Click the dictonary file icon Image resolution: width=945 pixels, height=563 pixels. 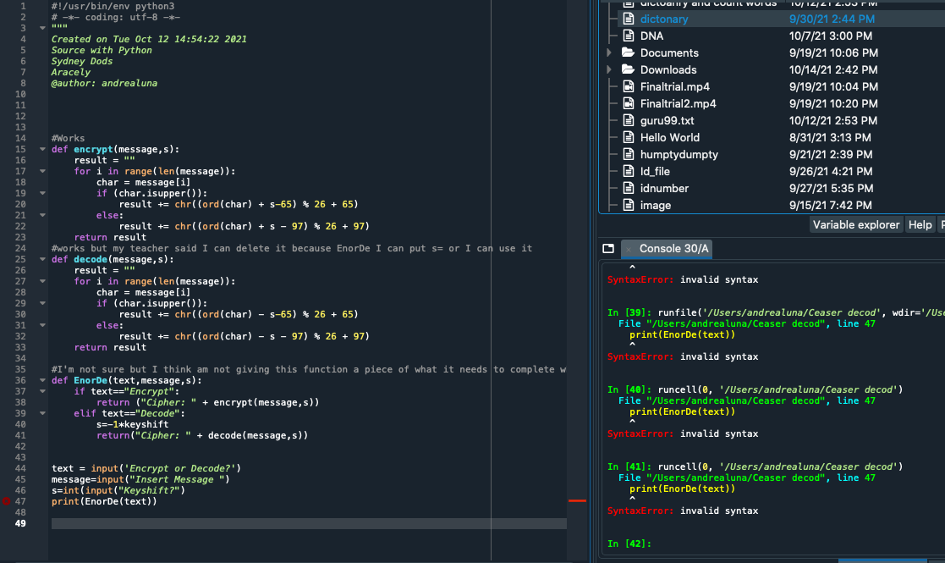point(628,19)
